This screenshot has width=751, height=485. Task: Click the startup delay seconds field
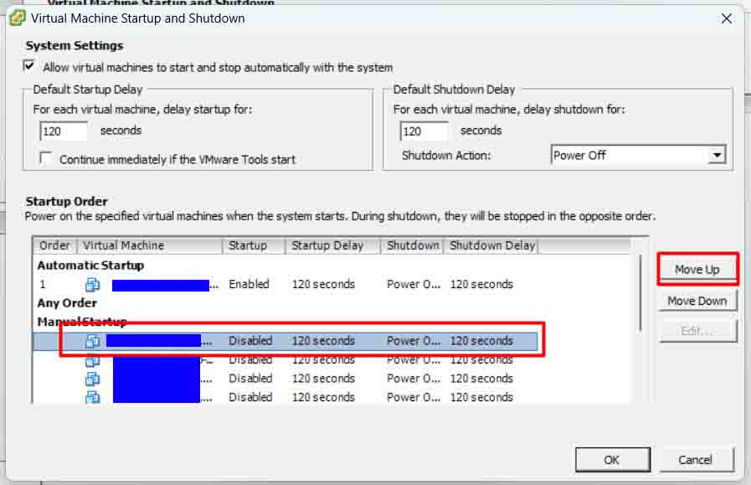(x=64, y=131)
